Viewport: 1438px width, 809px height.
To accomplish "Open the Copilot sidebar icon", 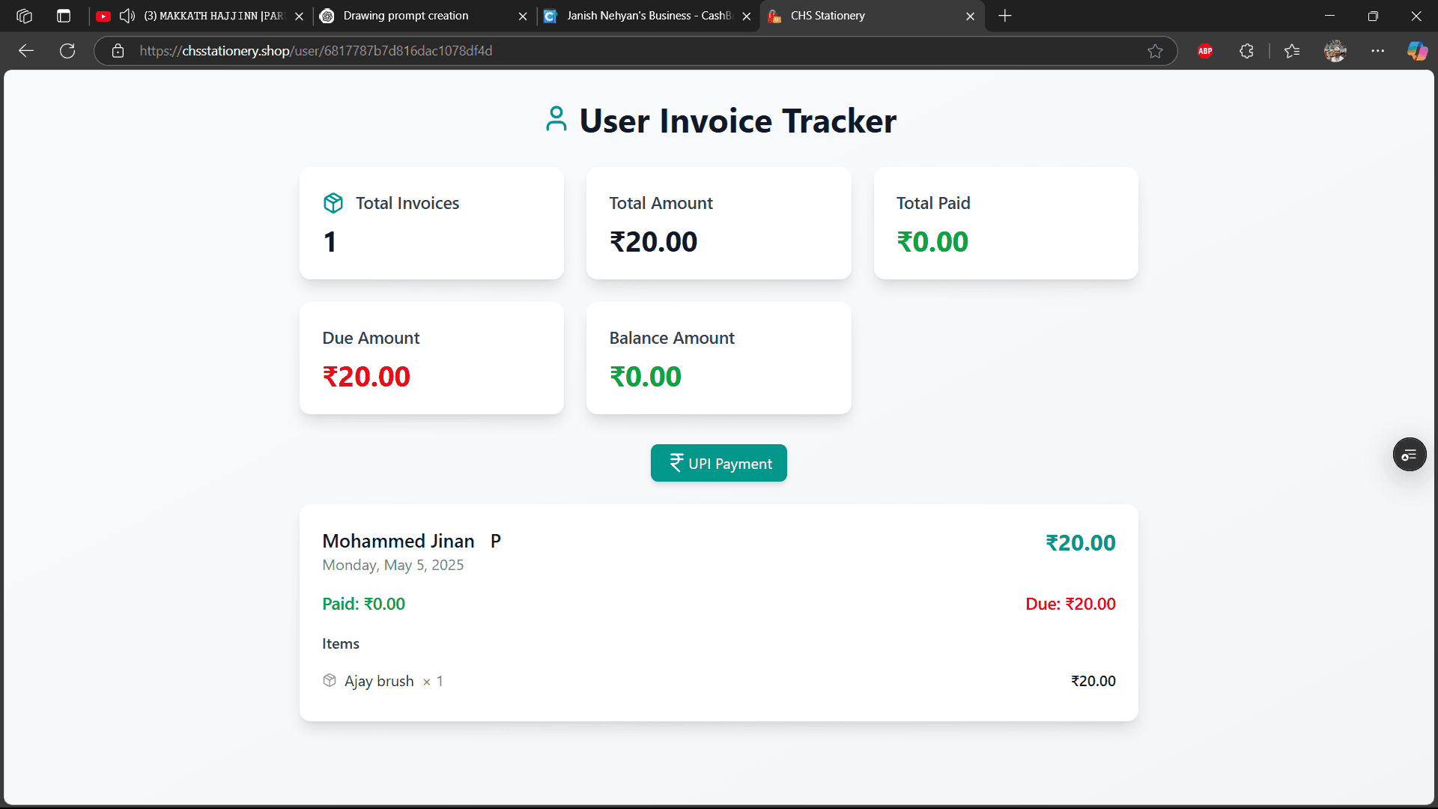I will point(1417,51).
